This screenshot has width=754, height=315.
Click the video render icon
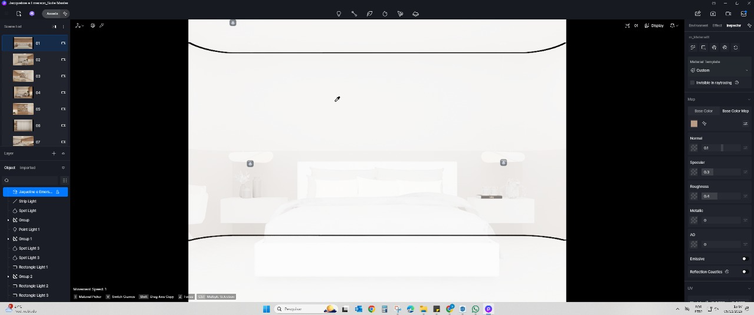tap(728, 14)
